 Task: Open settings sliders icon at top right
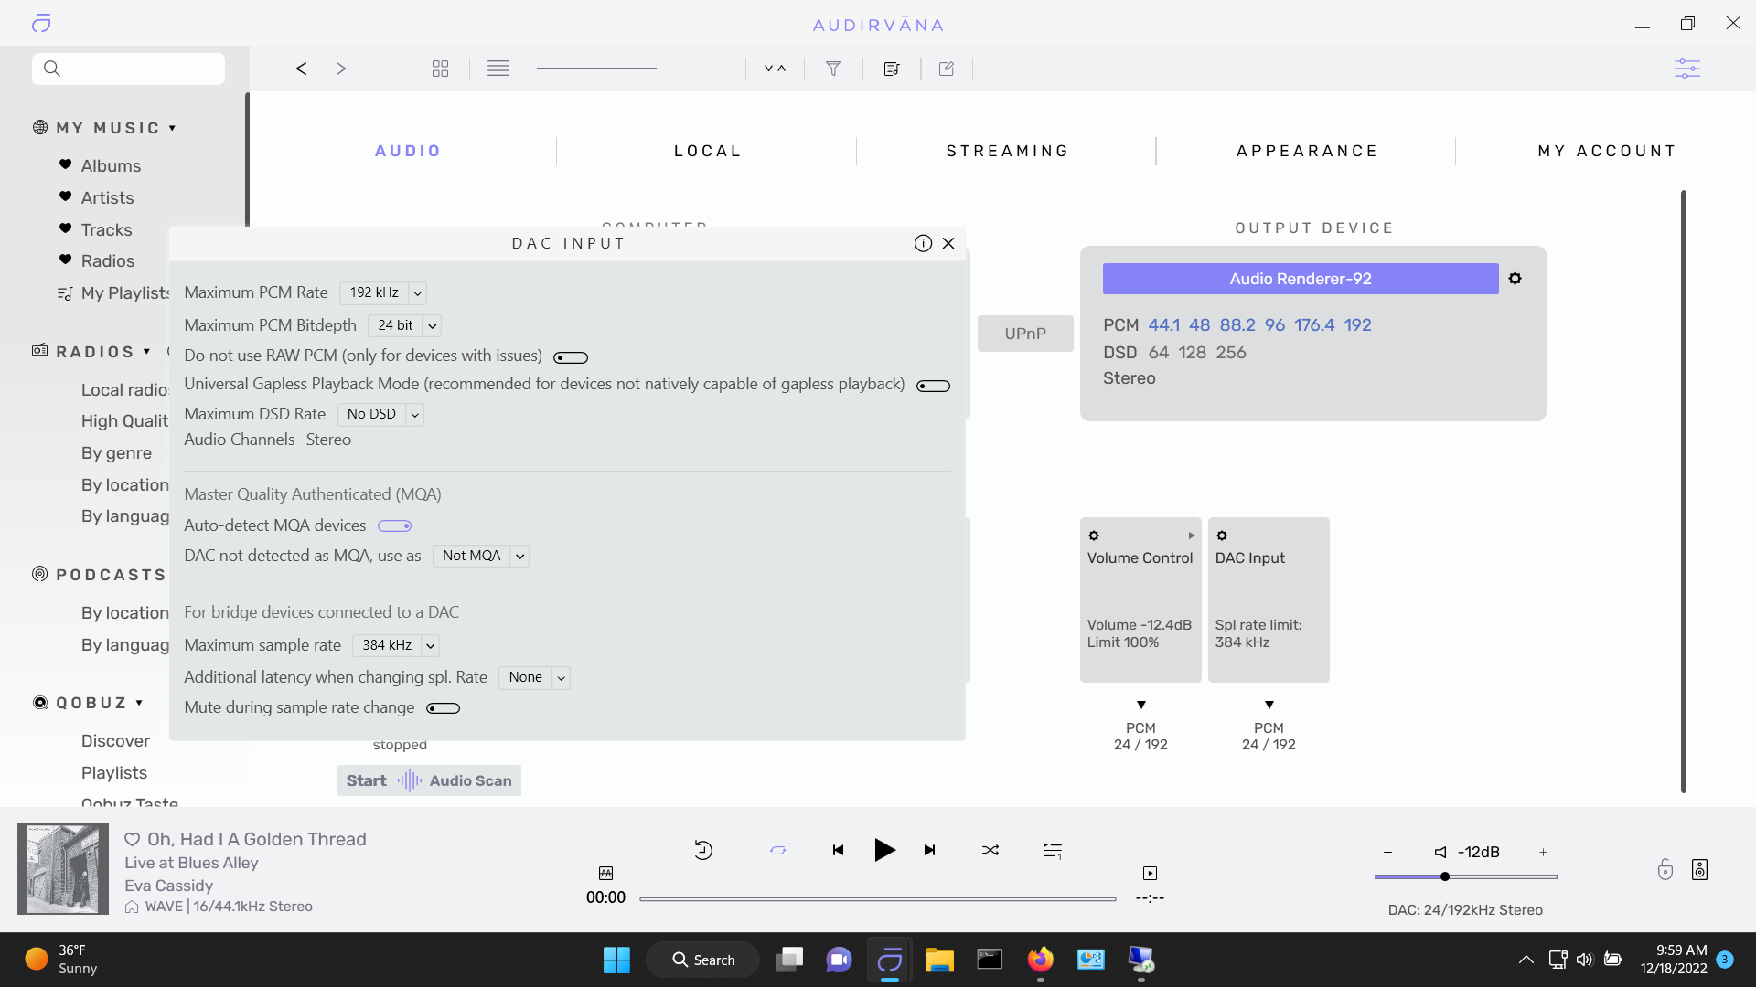tap(1686, 69)
